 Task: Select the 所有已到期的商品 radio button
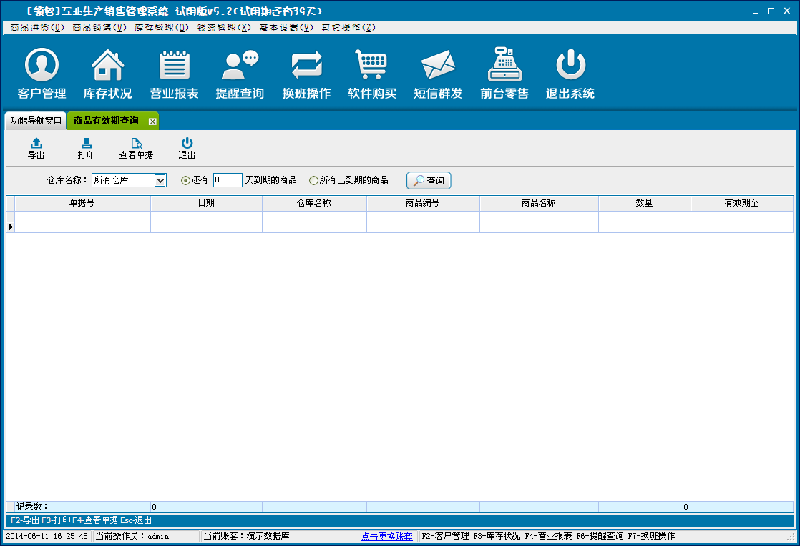(x=313, y=181)
